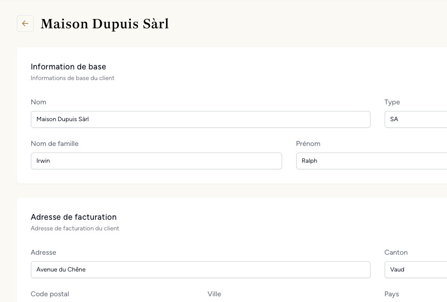Click the Maison Dupuis Sàrl page title
This screenshot has width=447, height=302.
tap(104, 24)
